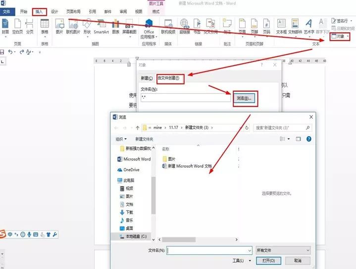Switch to 新建 tab in 对象 dialog
This screenshot has height=269, width=356.
pyautogui.click(x=147, y=78)
